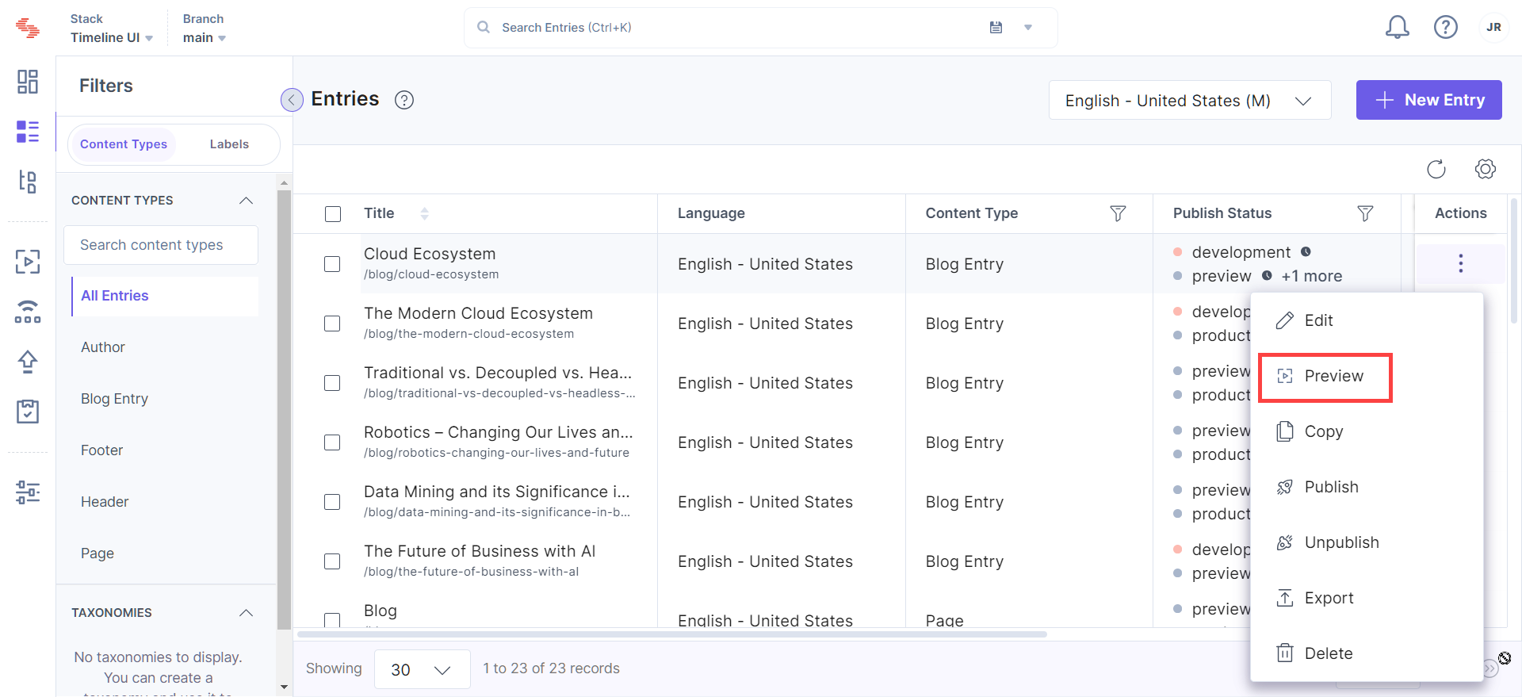This screenshot has width=1522, height=697.
Task: Open the Content Models icon in sidebar
Action: (x=28, y=182)
